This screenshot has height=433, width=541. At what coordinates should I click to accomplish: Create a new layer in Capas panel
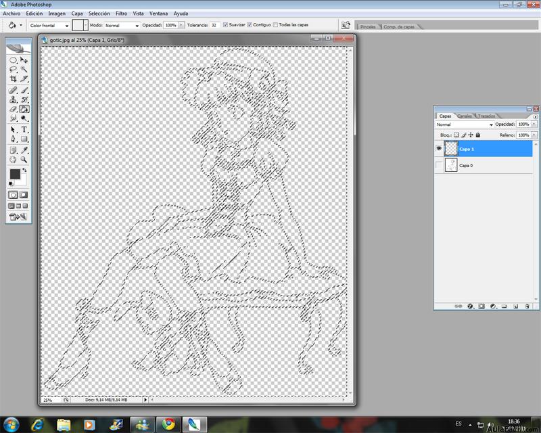(x=515, y=306)
